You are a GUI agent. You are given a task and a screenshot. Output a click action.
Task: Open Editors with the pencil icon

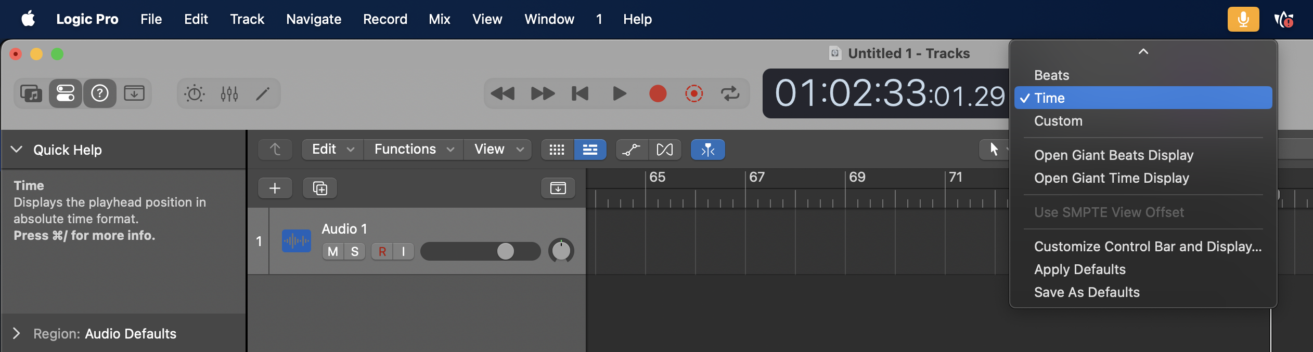(263, 93)
